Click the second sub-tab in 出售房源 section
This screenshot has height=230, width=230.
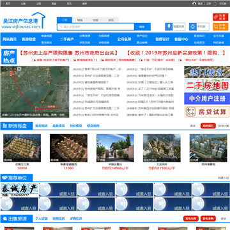pyautogui.click(x=59, y=218)
